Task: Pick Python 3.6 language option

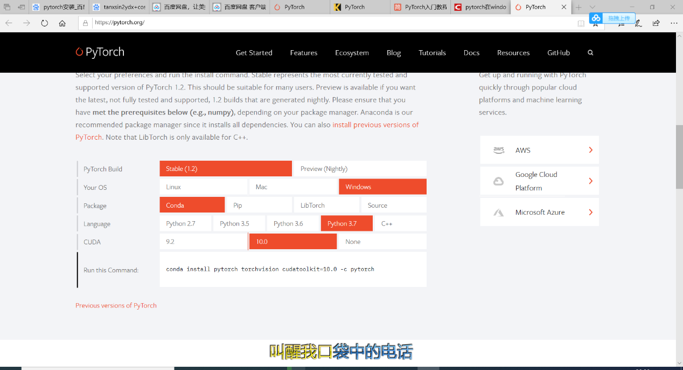Action: coord(293,223)
